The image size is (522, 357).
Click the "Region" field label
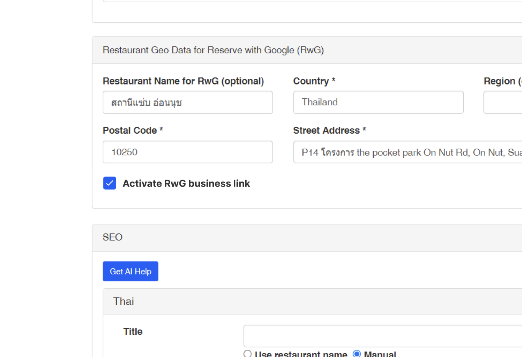pos(500,81)
